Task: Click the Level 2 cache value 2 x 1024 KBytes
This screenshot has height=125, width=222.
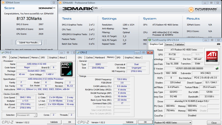Action: [x=56, y=104]
